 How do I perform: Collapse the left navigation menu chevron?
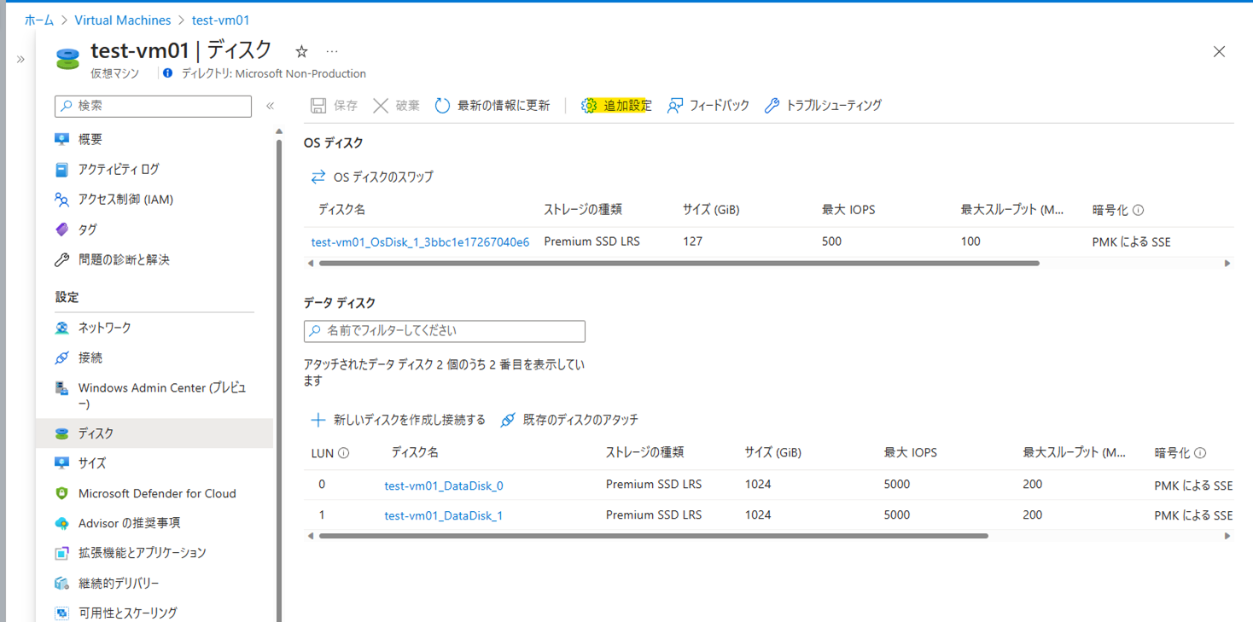(x=270, y=106)
